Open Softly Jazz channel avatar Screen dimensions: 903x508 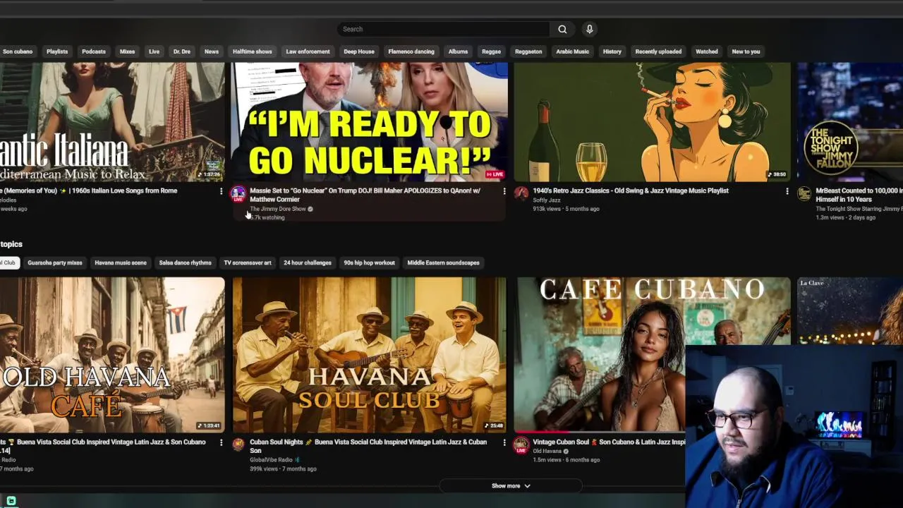point(521,194)
